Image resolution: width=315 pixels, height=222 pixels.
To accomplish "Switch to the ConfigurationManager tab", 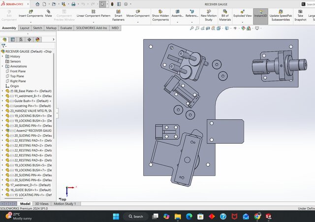I will click(21, 39).
